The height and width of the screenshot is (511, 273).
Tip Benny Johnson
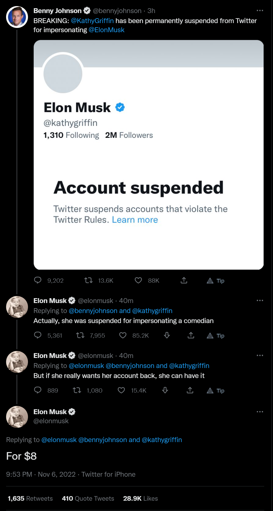(x=216, y=281)
